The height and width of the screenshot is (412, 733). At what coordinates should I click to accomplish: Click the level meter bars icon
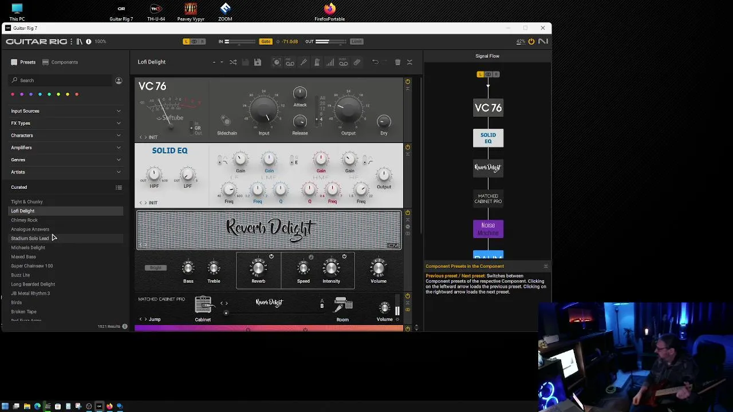(330, 62)
